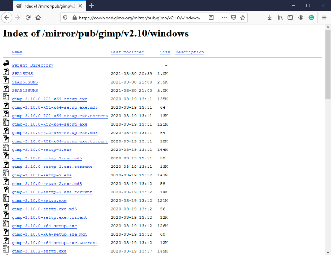
Task: Click the 135M size of RC1 setup
Action: (163, 99)
